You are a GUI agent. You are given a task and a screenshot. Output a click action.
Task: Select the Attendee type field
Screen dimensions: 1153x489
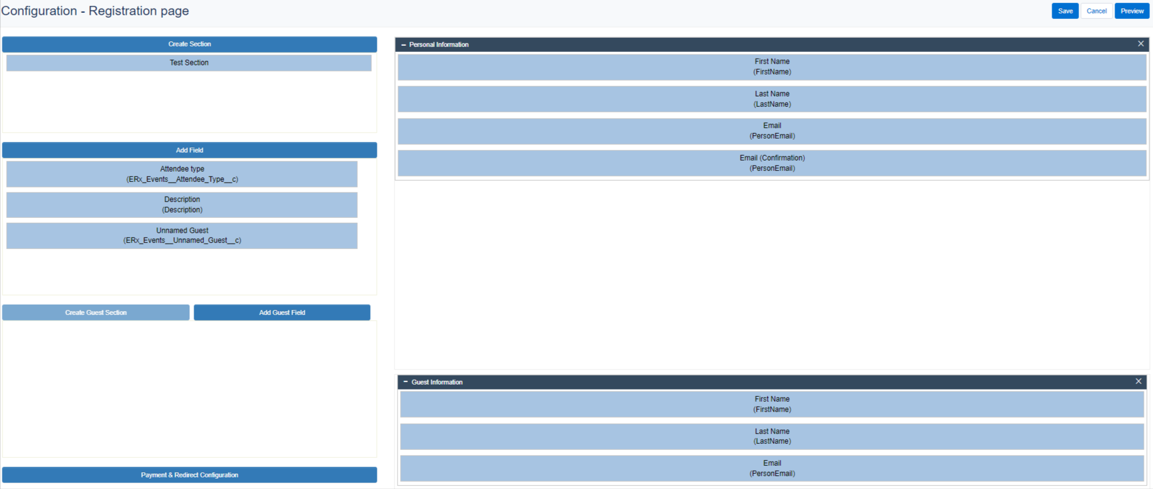[x=182, y=174]
